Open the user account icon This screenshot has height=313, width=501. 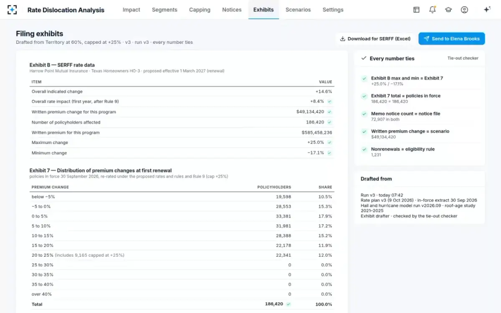[x=464, y=10]
